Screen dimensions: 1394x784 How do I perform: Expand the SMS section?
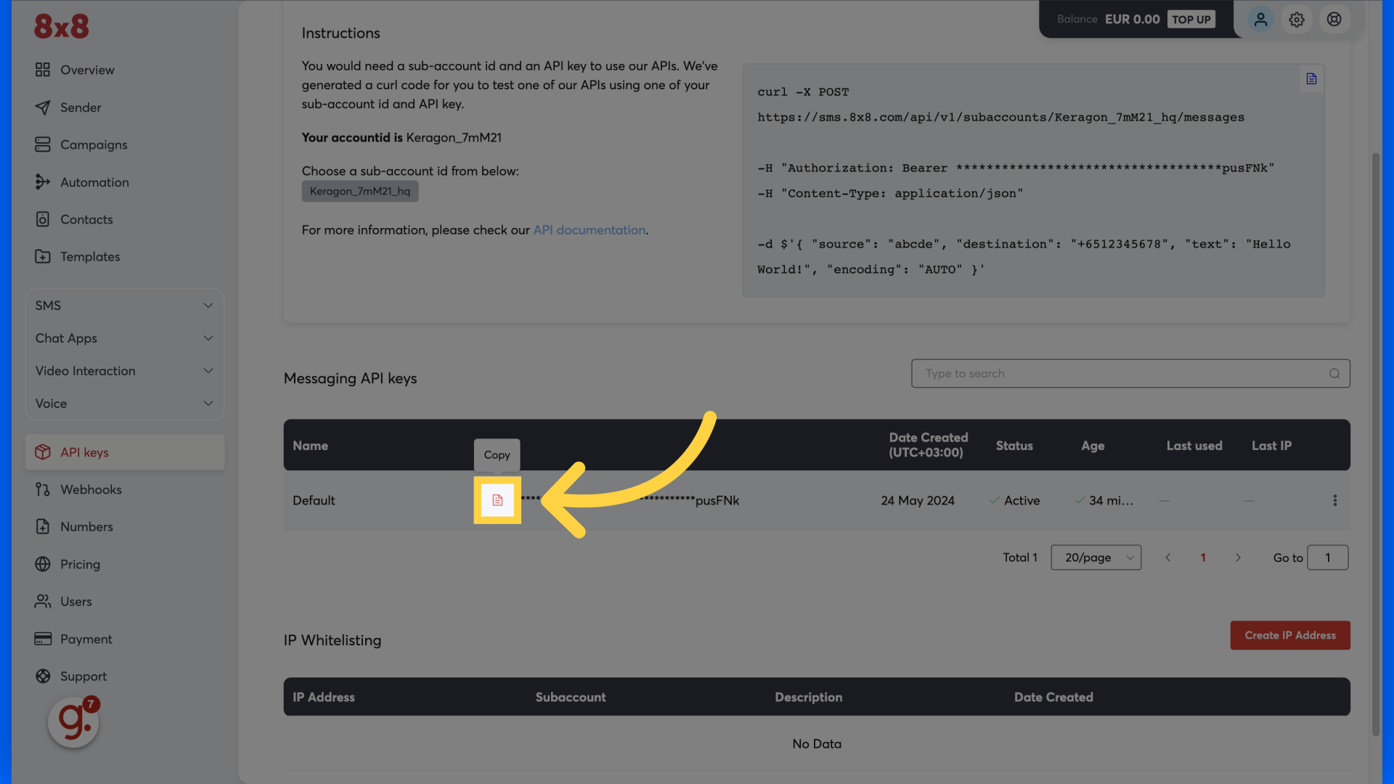pyautogui.click(x=125, y=306)
